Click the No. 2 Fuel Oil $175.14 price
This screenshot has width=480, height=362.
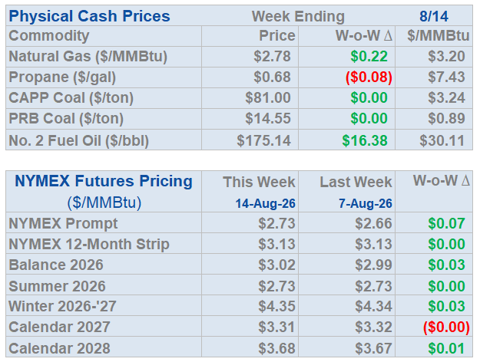(x=263, y=140)
